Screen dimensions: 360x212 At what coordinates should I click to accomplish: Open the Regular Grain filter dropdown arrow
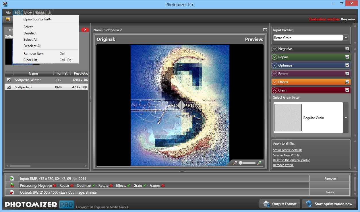[x=346, y=118]
